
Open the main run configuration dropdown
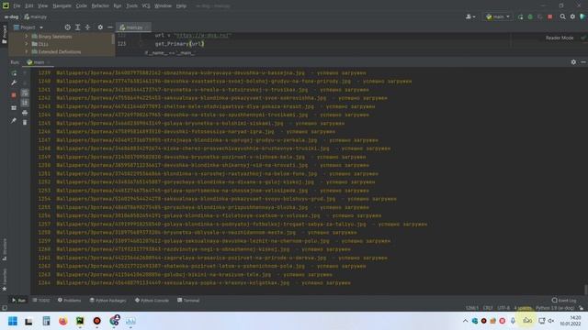click(498, 16)
